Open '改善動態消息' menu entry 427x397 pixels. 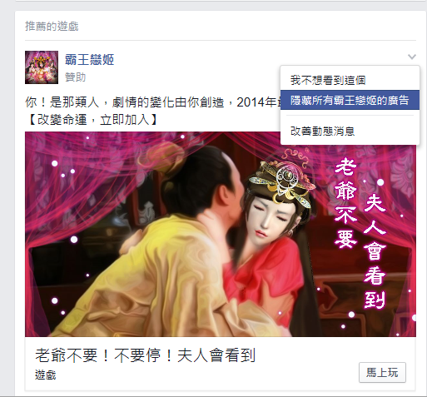coord(322,131)
